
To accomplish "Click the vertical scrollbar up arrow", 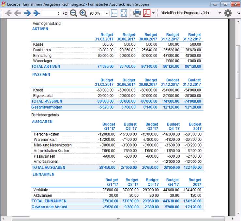I will click(x=238, y=21).
